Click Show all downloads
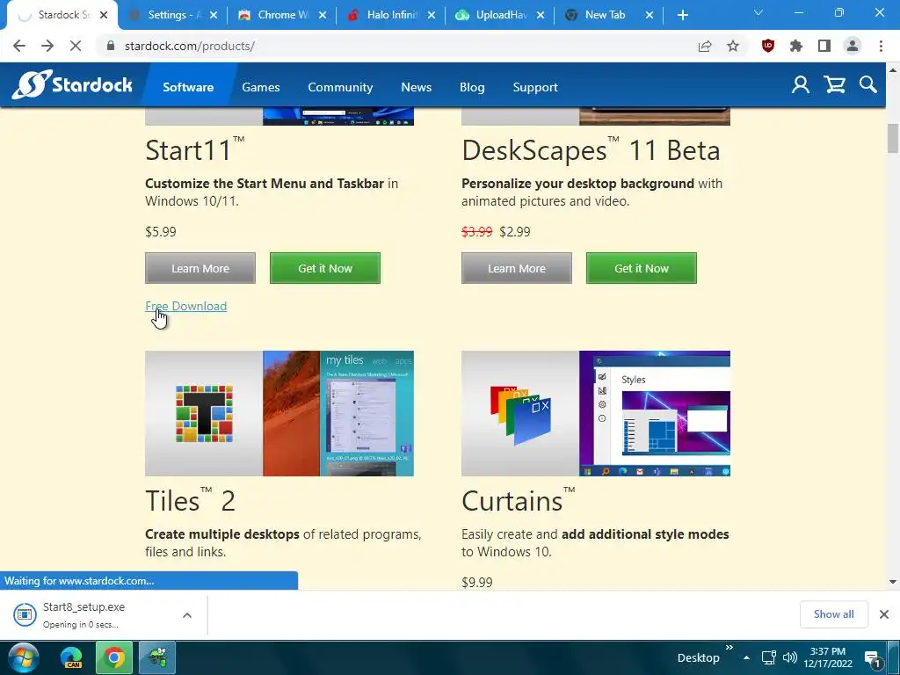Image resolution: width=900 pixels, height=675 pixels. pos(833,614)
